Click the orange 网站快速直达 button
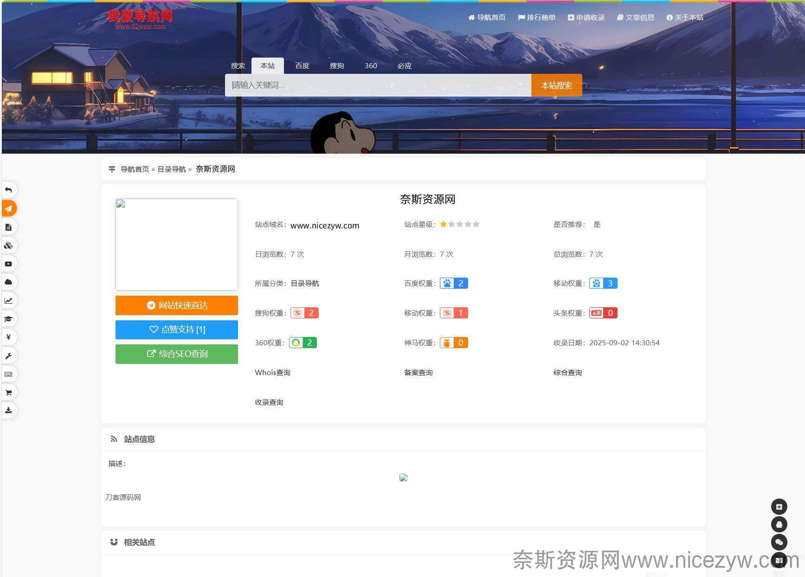Viewport: 805px width, 577px height. pos(176,305)
